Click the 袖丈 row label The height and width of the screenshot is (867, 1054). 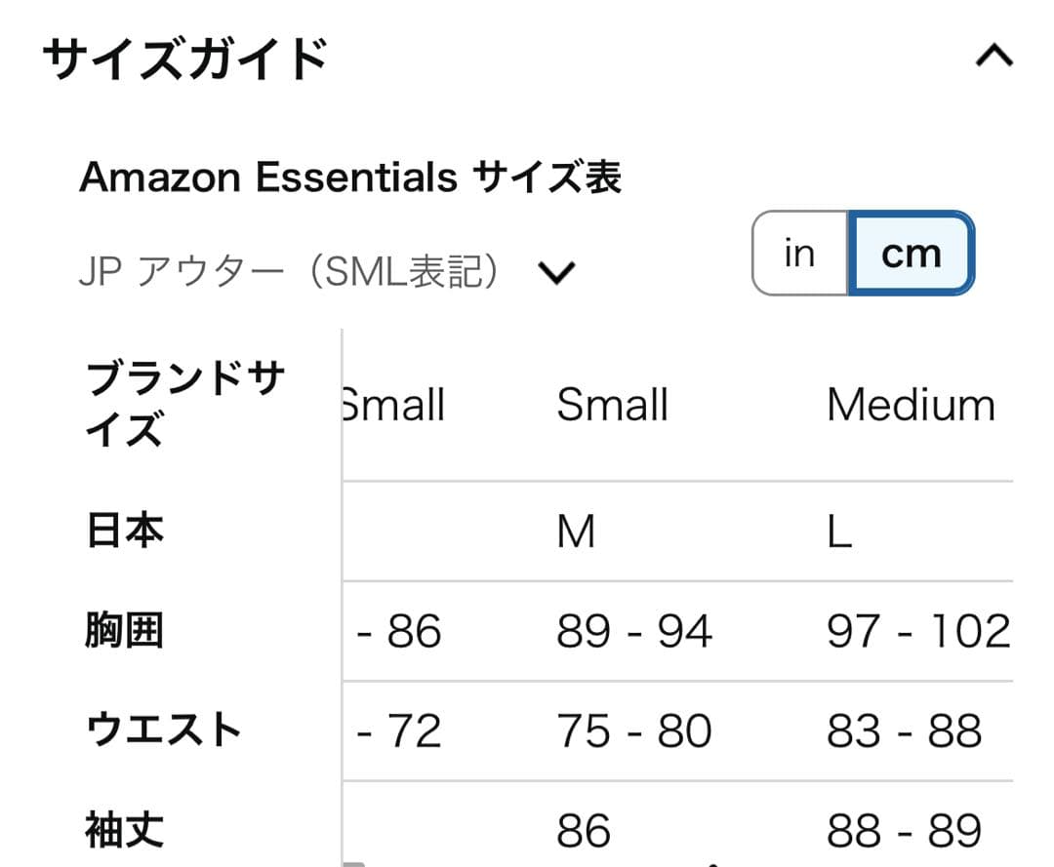click(x=125, y=830)
